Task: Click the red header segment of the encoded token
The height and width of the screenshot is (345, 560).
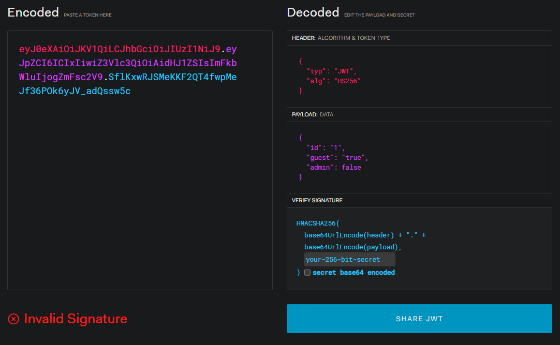Action: point(120,50)
